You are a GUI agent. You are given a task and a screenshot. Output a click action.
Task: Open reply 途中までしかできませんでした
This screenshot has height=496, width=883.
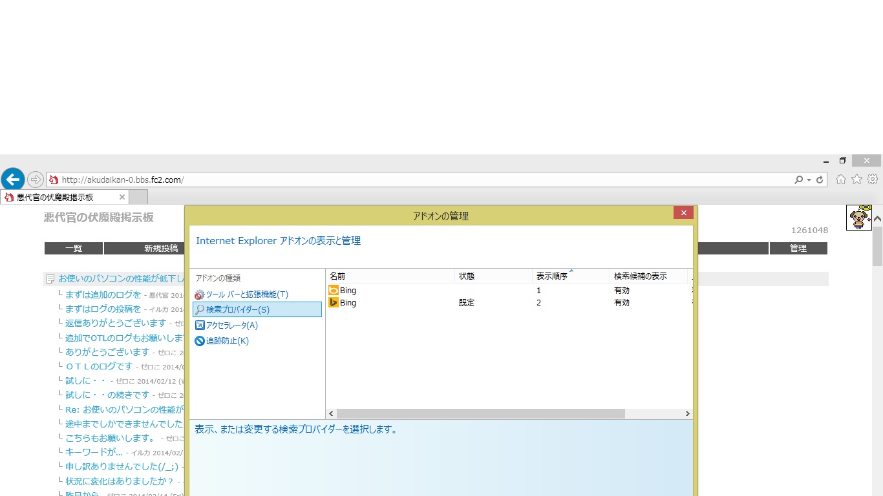coord(125,424)
